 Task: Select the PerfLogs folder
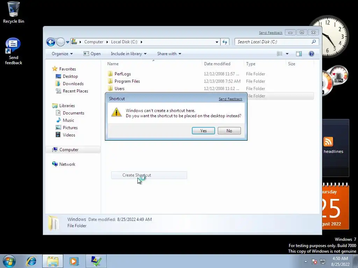click(x=123, y=74)
